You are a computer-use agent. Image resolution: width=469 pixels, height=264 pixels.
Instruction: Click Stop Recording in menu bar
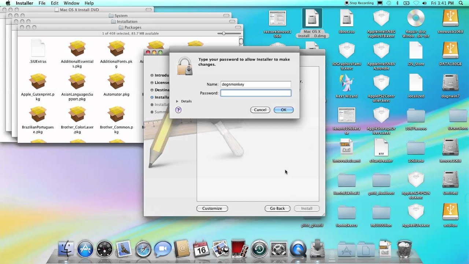[359, 3]
